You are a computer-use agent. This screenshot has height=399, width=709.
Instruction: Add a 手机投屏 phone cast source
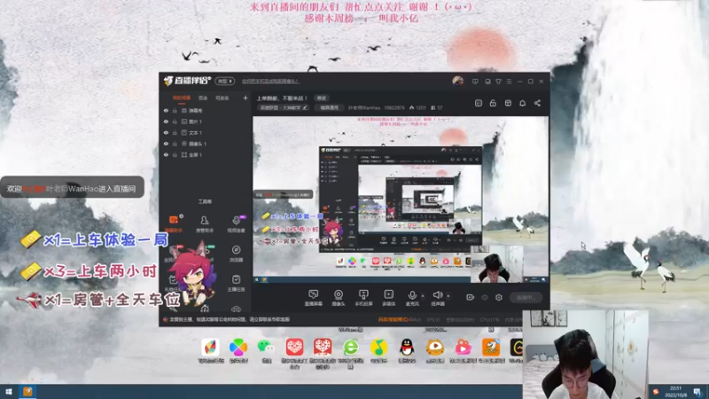tap(363, 298)
